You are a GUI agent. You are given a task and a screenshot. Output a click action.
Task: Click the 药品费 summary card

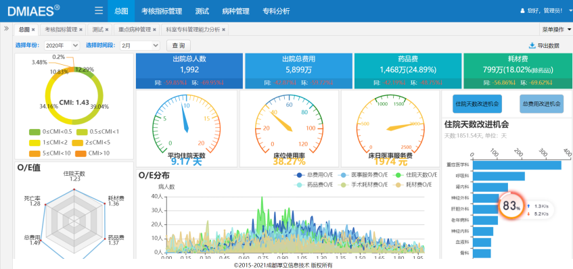tap(407, 71)
